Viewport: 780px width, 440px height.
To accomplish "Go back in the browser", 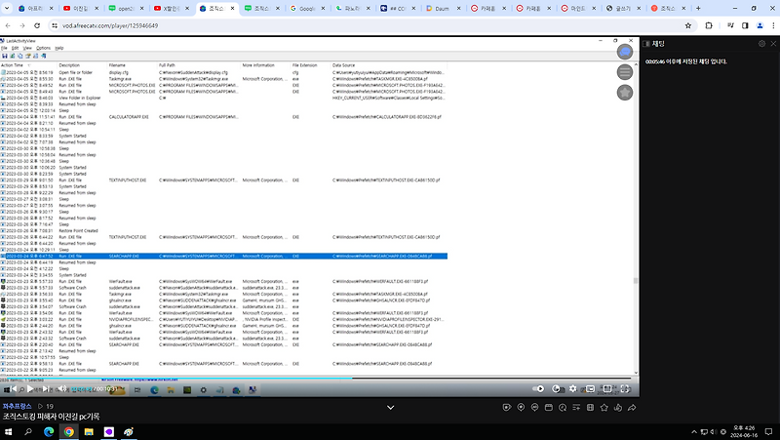I will (8, 25).
